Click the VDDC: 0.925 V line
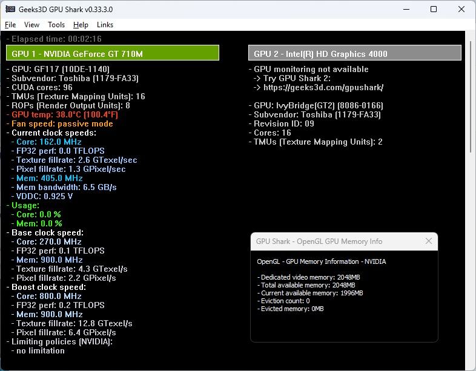 42,197
